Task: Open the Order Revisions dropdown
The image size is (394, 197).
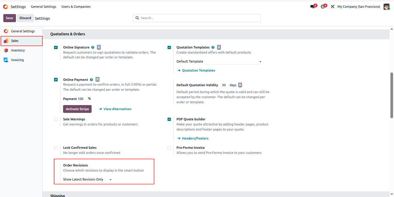Action: [87, 179]
